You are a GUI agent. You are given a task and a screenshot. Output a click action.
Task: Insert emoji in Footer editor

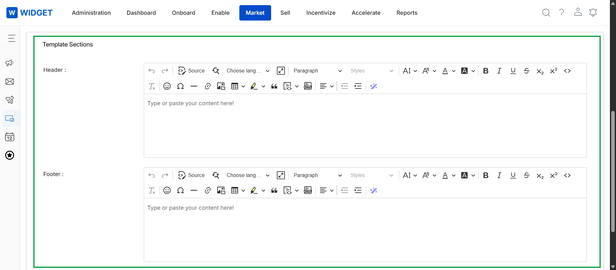[167, 190]
